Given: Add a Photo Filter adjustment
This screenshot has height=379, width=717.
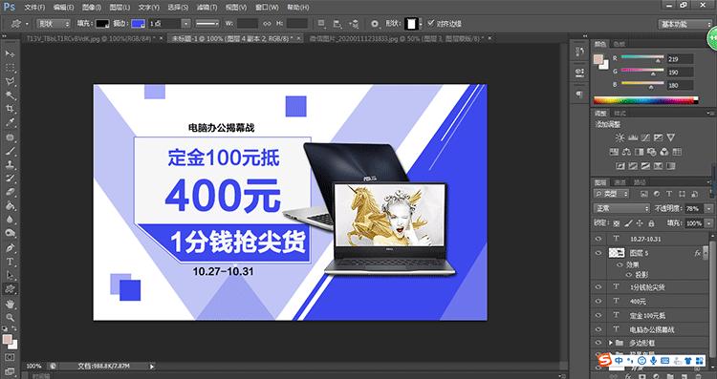Looking at the screenshot, I should [x=652, y=152].
